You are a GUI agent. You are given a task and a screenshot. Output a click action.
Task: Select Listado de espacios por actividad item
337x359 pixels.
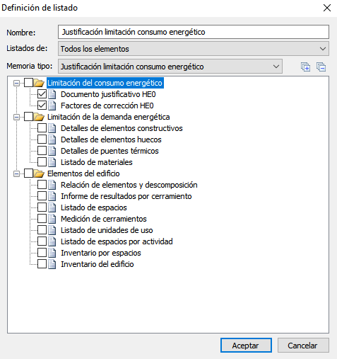[117, 241]
